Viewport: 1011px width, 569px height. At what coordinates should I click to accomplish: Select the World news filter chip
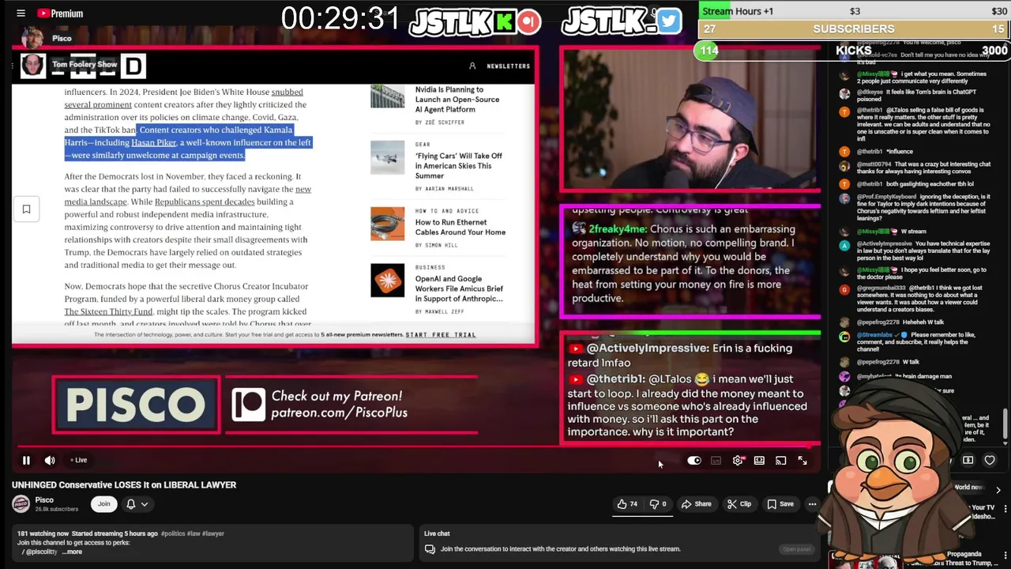click(x=968, y=488)
